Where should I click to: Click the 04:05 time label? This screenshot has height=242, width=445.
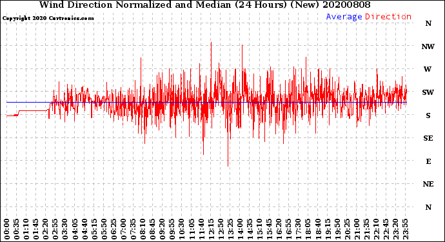[75, 229]
